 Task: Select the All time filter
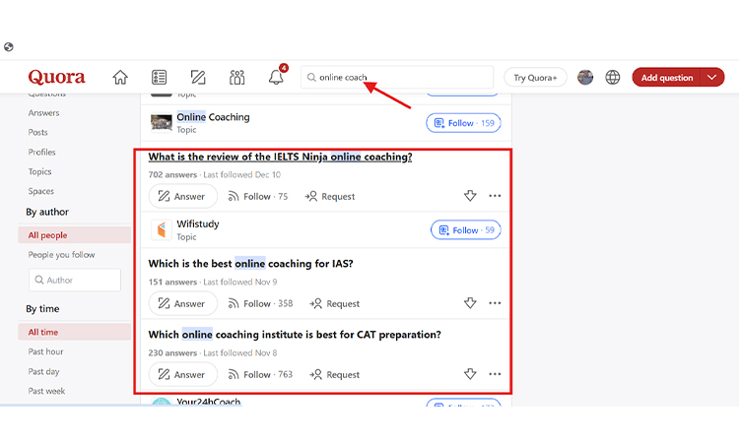(x=75, y=332)
